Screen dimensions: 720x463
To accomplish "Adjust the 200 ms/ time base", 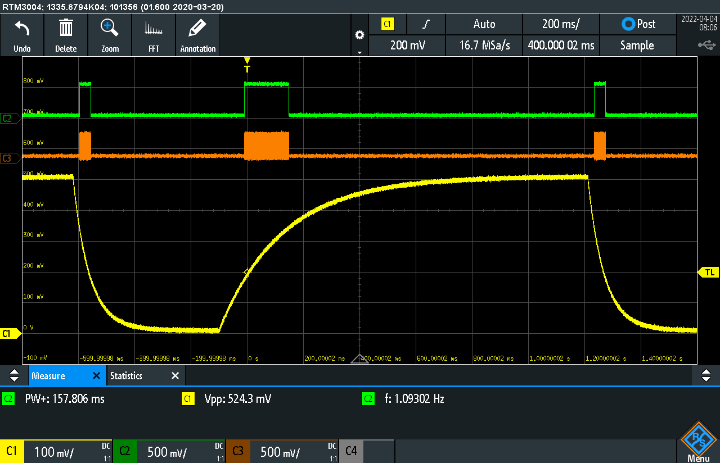I will [x=561, y=24].
